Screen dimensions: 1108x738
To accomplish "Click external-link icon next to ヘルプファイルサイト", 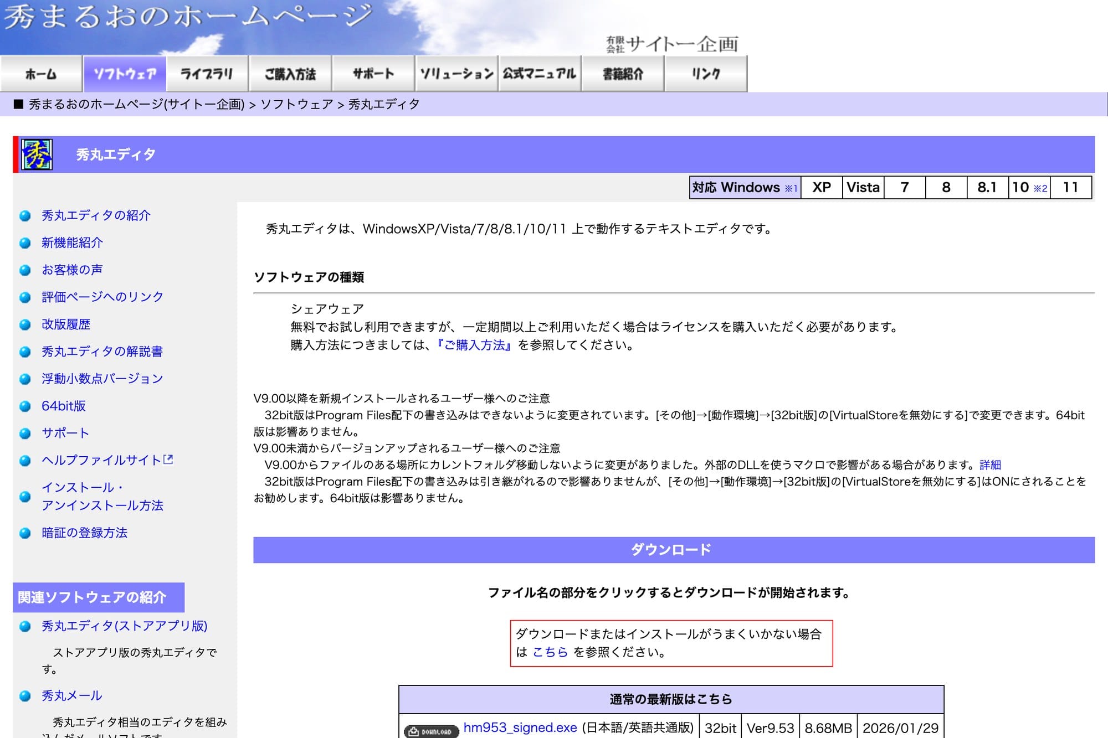I will pos(168,460).
